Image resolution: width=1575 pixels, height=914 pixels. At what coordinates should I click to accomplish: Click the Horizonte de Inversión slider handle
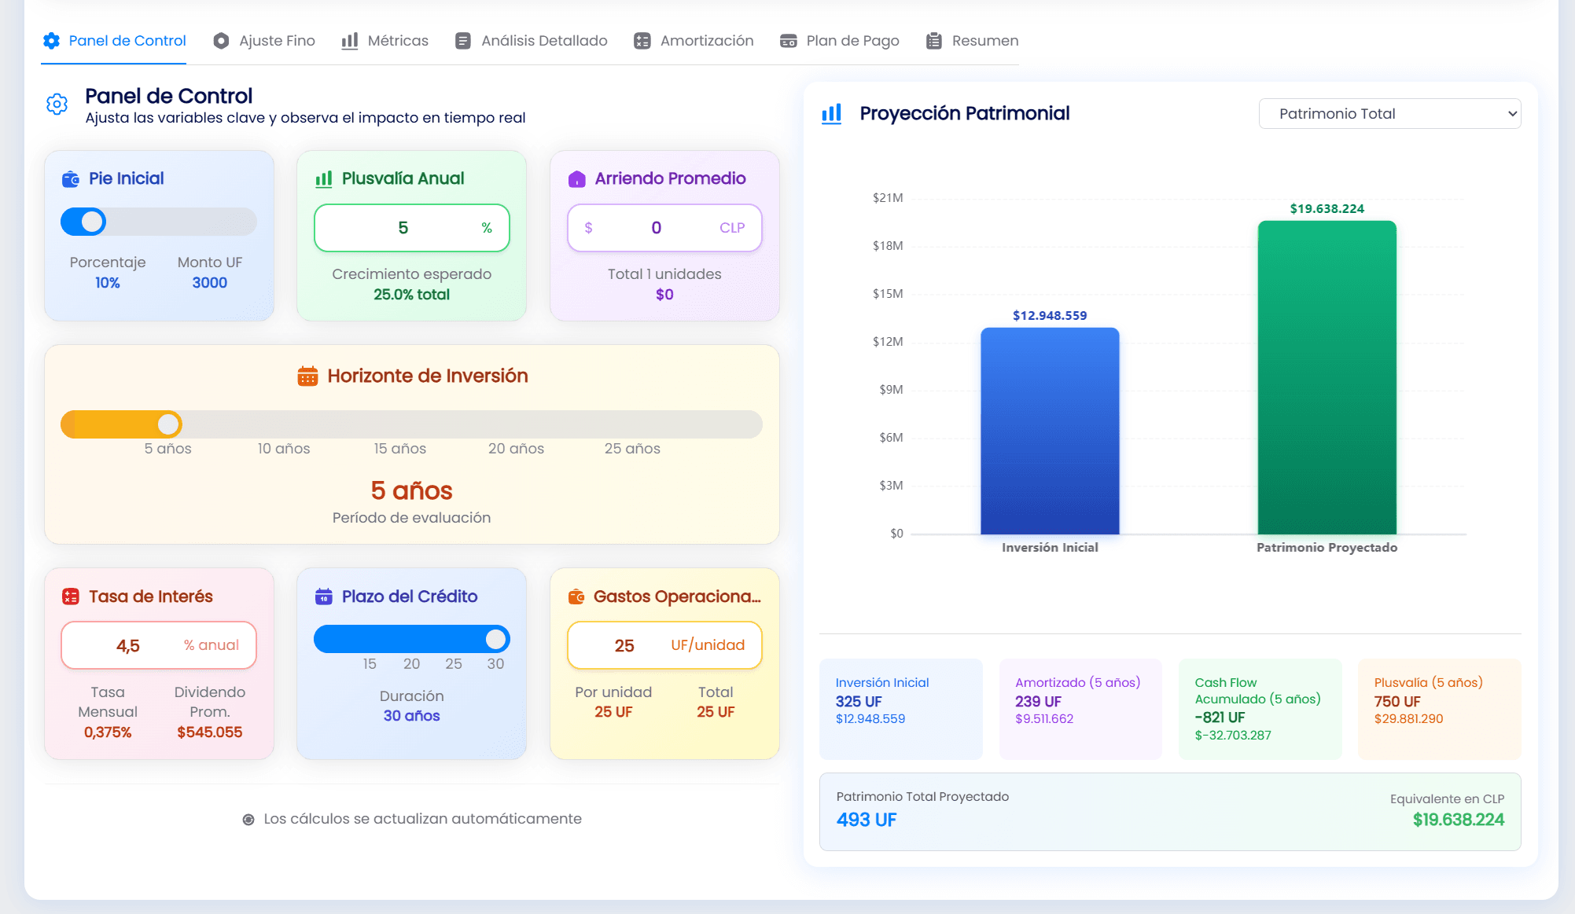[x=168, y=424]
